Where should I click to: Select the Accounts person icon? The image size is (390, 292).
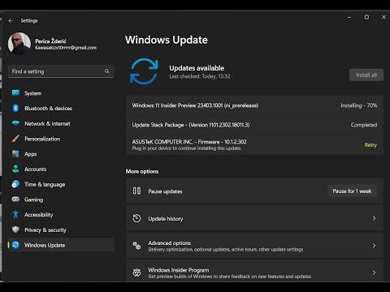click(15, 169)
